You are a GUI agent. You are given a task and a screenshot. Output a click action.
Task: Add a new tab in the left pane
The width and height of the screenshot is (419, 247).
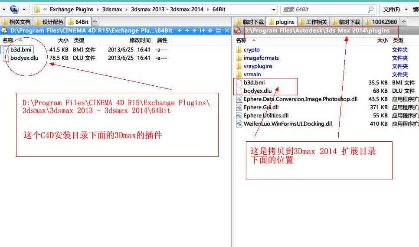[95, 22]
